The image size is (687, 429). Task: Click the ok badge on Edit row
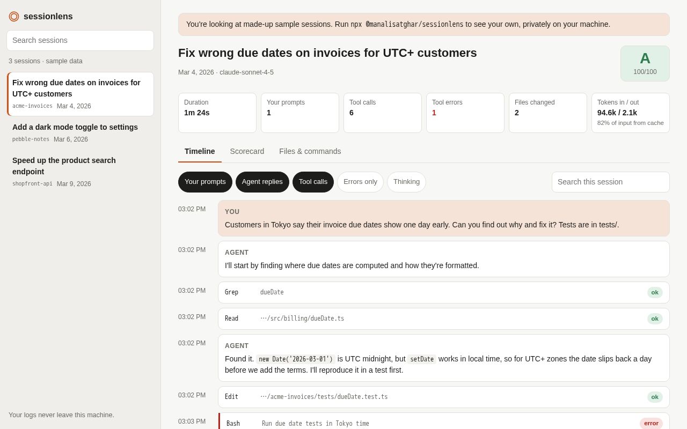coord(655,397)
